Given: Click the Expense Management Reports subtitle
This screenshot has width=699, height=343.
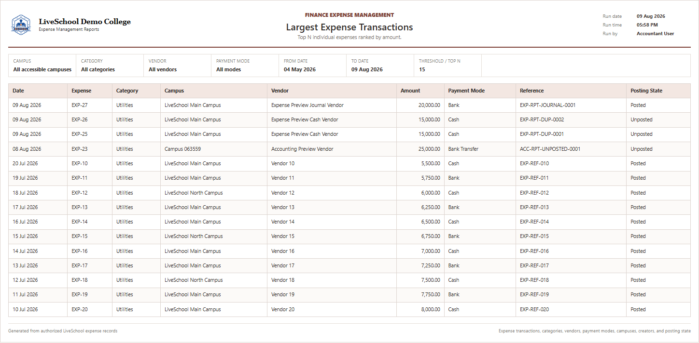Looking at the screenshot, I should click(x=69, y=29).
